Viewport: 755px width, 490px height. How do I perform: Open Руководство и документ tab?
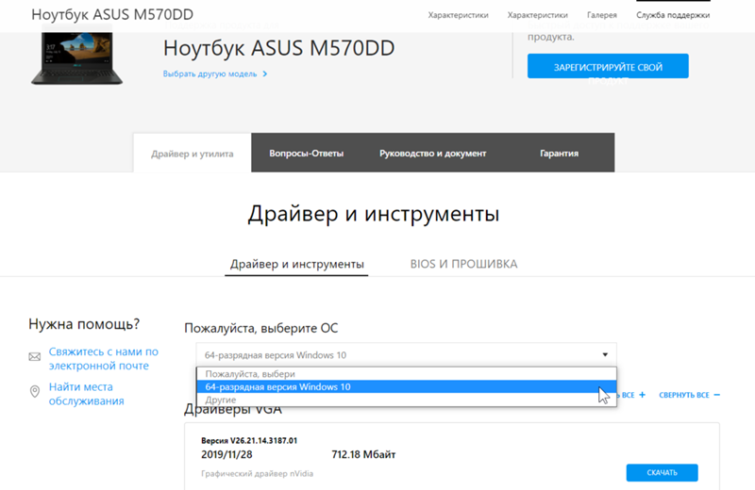click(432, 153)
